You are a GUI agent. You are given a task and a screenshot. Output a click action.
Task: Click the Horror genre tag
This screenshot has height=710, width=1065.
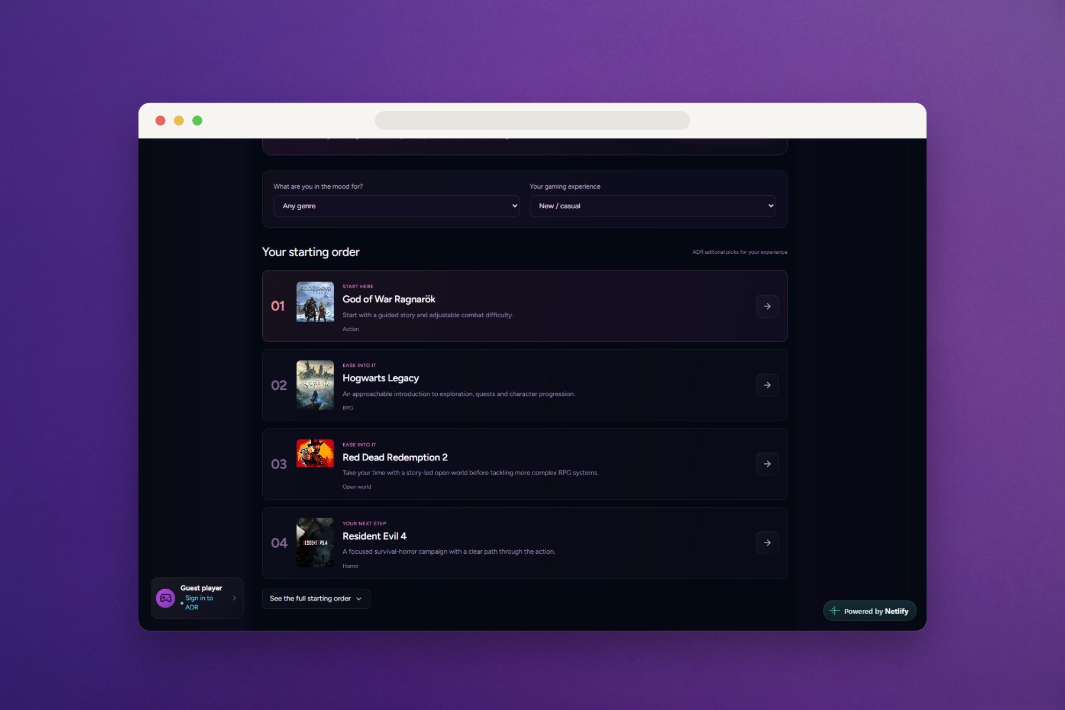(350, 566)
